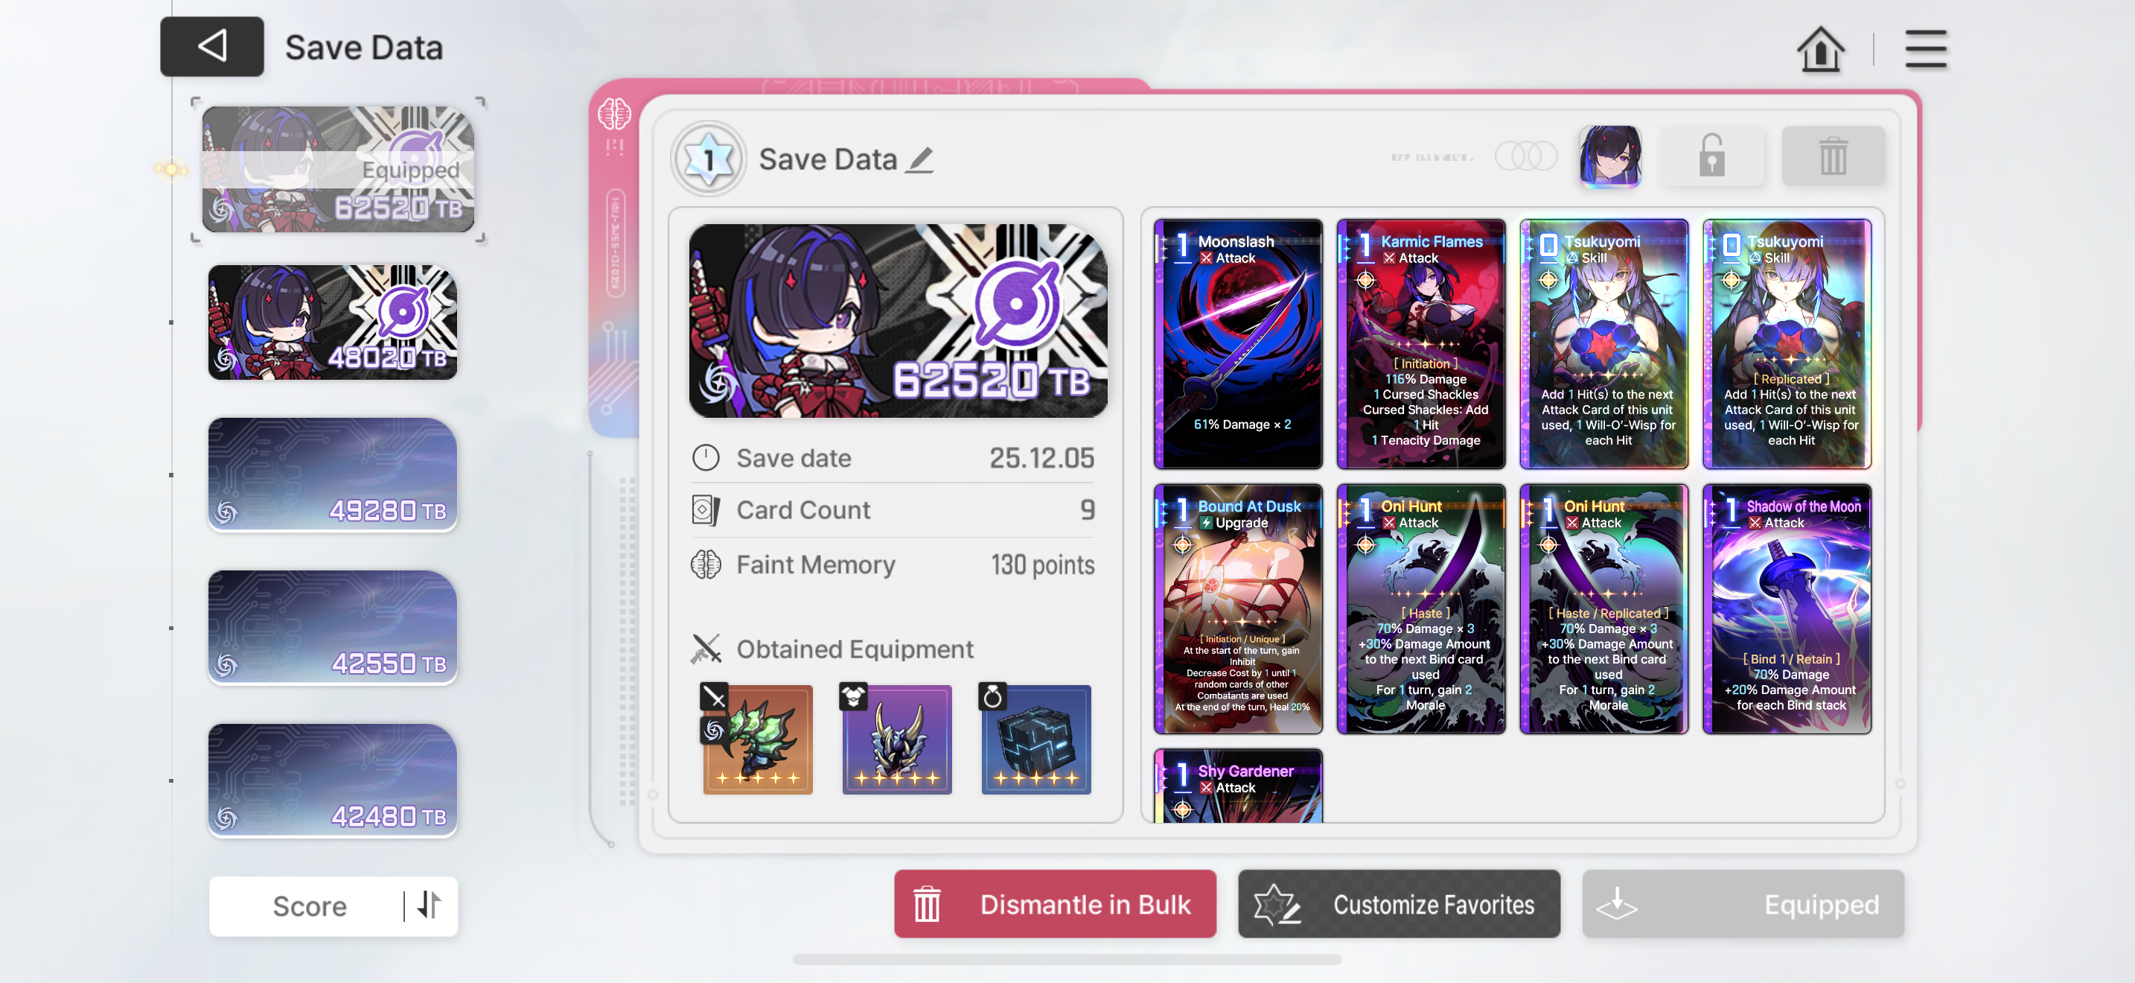This screenshot has height=983, width=2135.
Task: Open the hamburger menu
Action: click(1925, 49)
